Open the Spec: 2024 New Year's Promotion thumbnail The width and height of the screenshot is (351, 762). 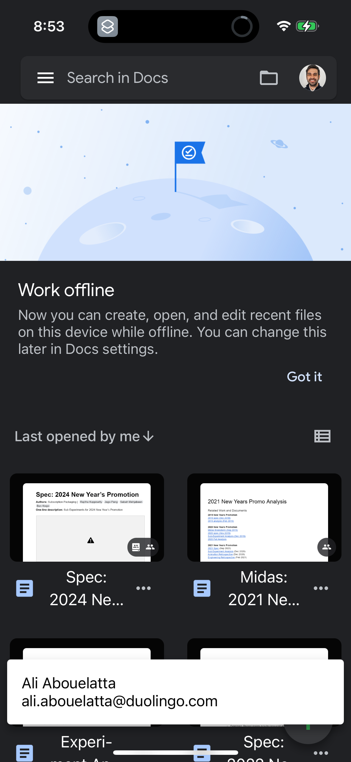(87, 518)
